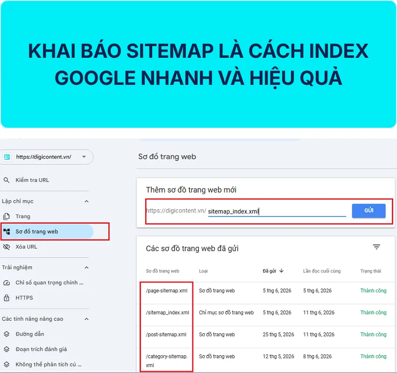Click the Đoạn trích đánh giá layers icon
Screen dimensions: 397x373
pyautogui.click(x=7, y=349)
